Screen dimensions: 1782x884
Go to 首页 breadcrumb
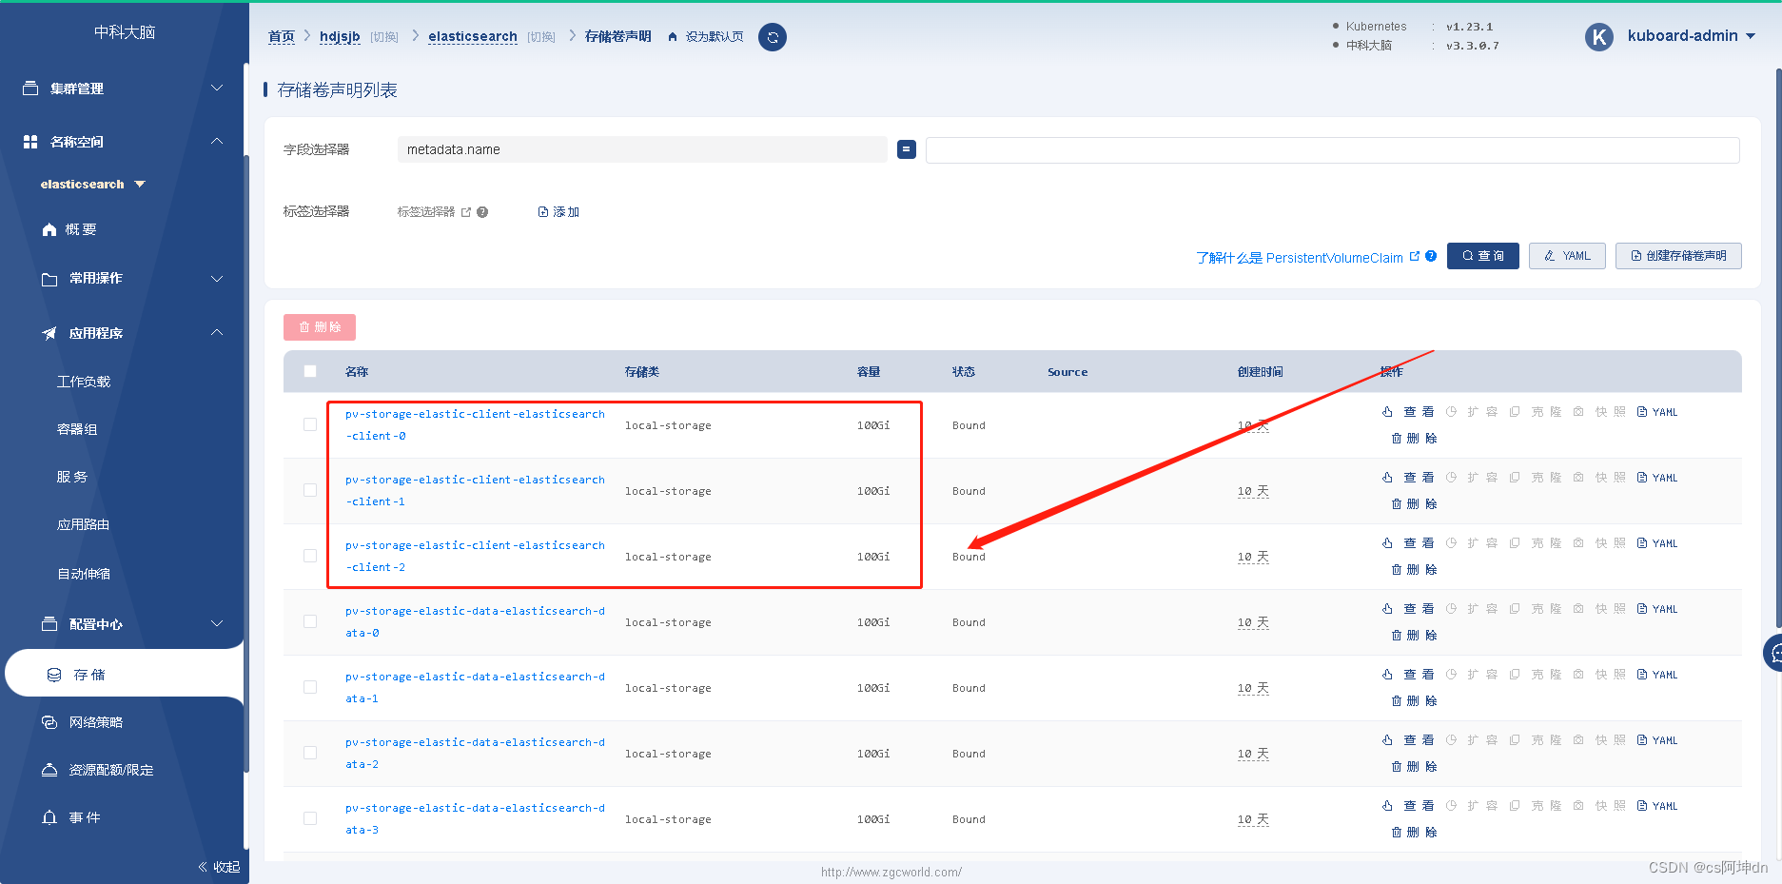(x=282, y=36)
